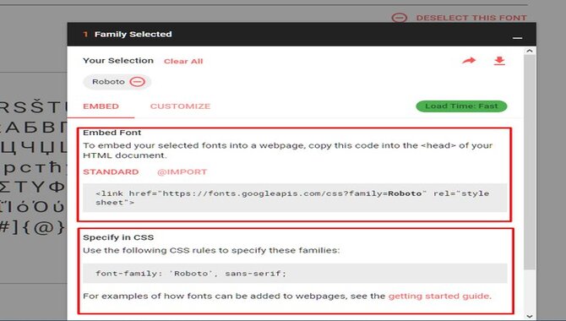566x321 pixels.
Task: Download the selected font family
Action: (499, 61)
